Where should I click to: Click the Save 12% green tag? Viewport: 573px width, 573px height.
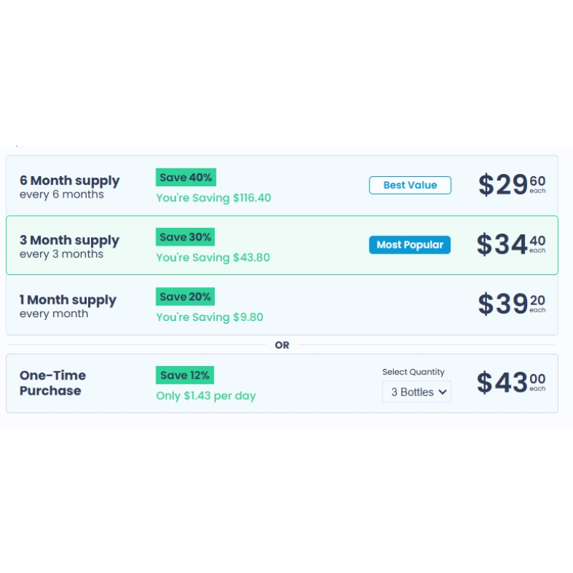(x=185, y=375)
